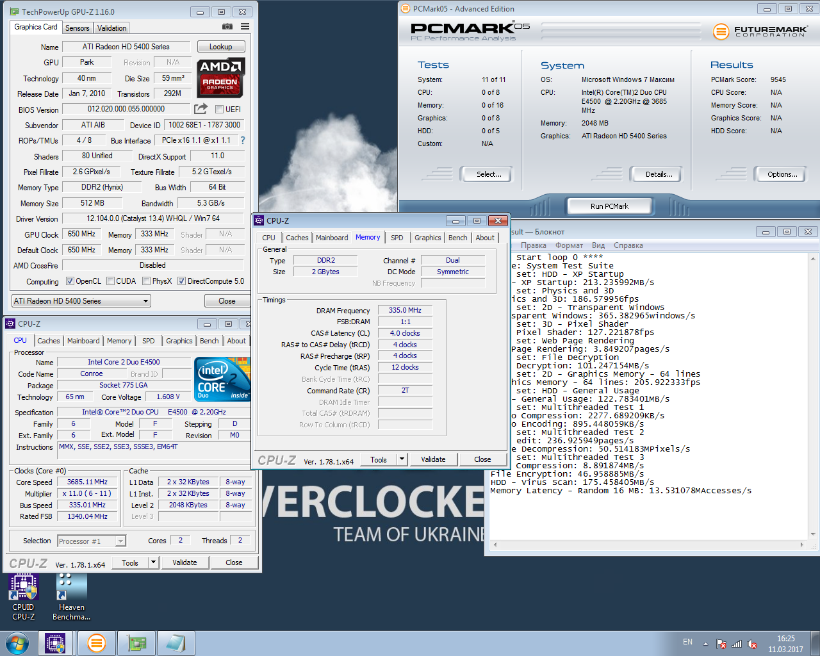The width and height of the screenshot is (820, 656).
Task: Click the DRAM Frequency value field
Action: (x=405, y=310)
